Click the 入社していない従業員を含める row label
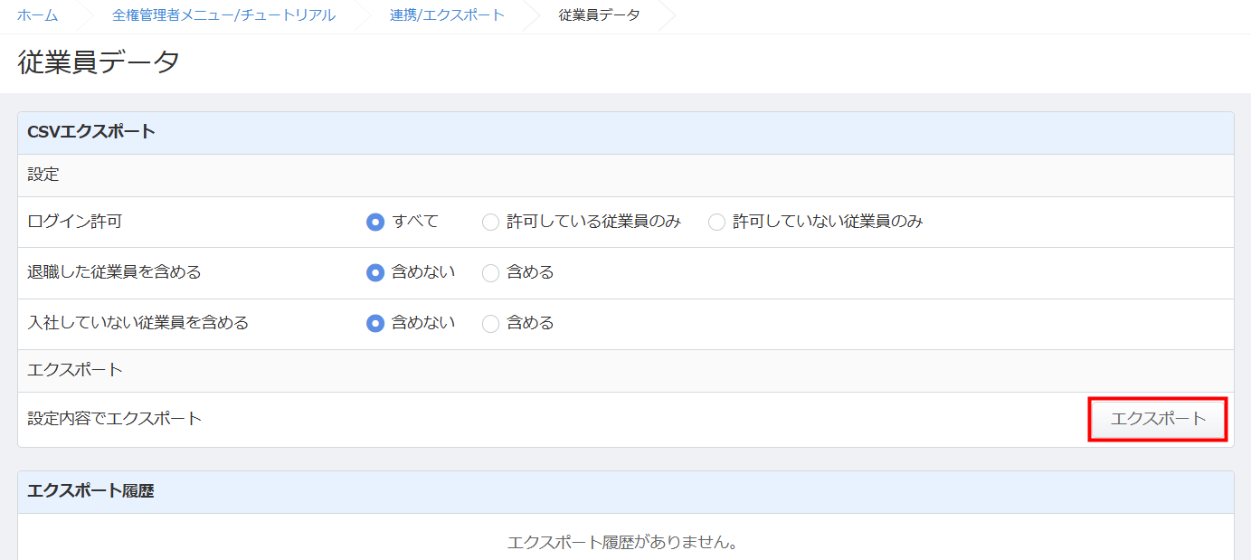The image size is (1251, 560). pyautogui.click(x=138, y=323)
